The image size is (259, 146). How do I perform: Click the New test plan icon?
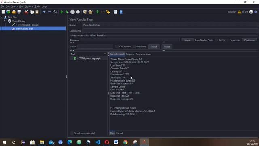[3, 12]
